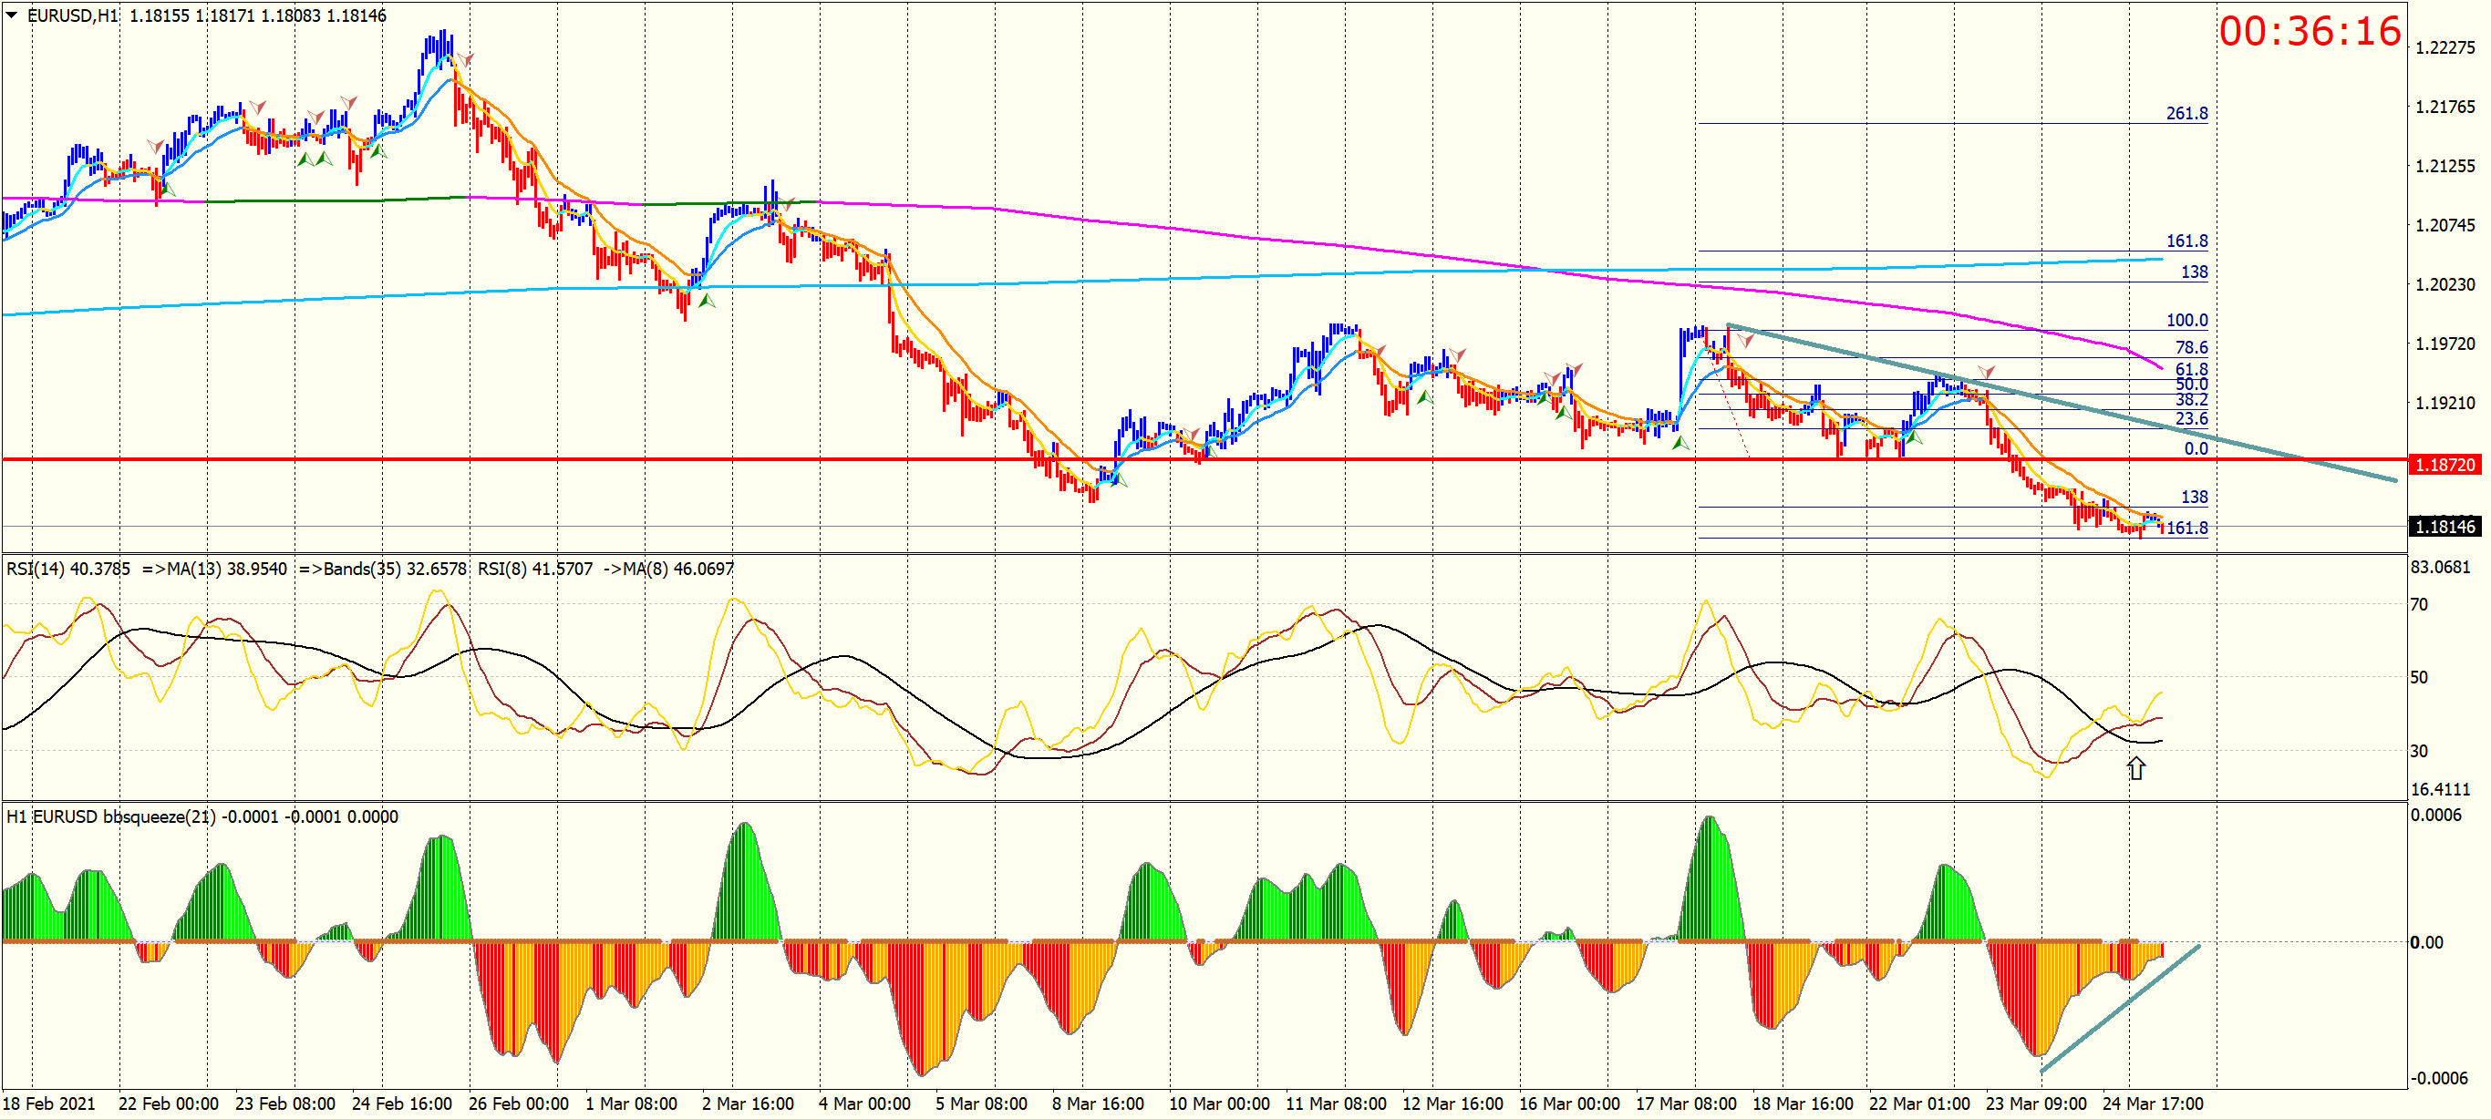Select the 100.0 Fibonacci level label
This screenshot has width=2491, height=1119.
point(2186,320)
